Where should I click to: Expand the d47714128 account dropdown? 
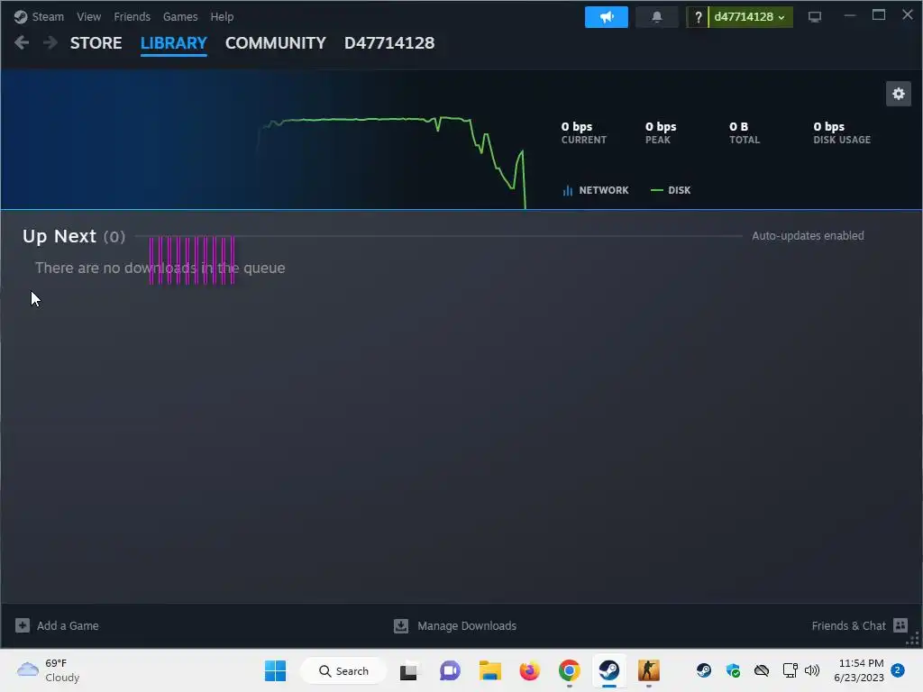click(x=750, y=17)
